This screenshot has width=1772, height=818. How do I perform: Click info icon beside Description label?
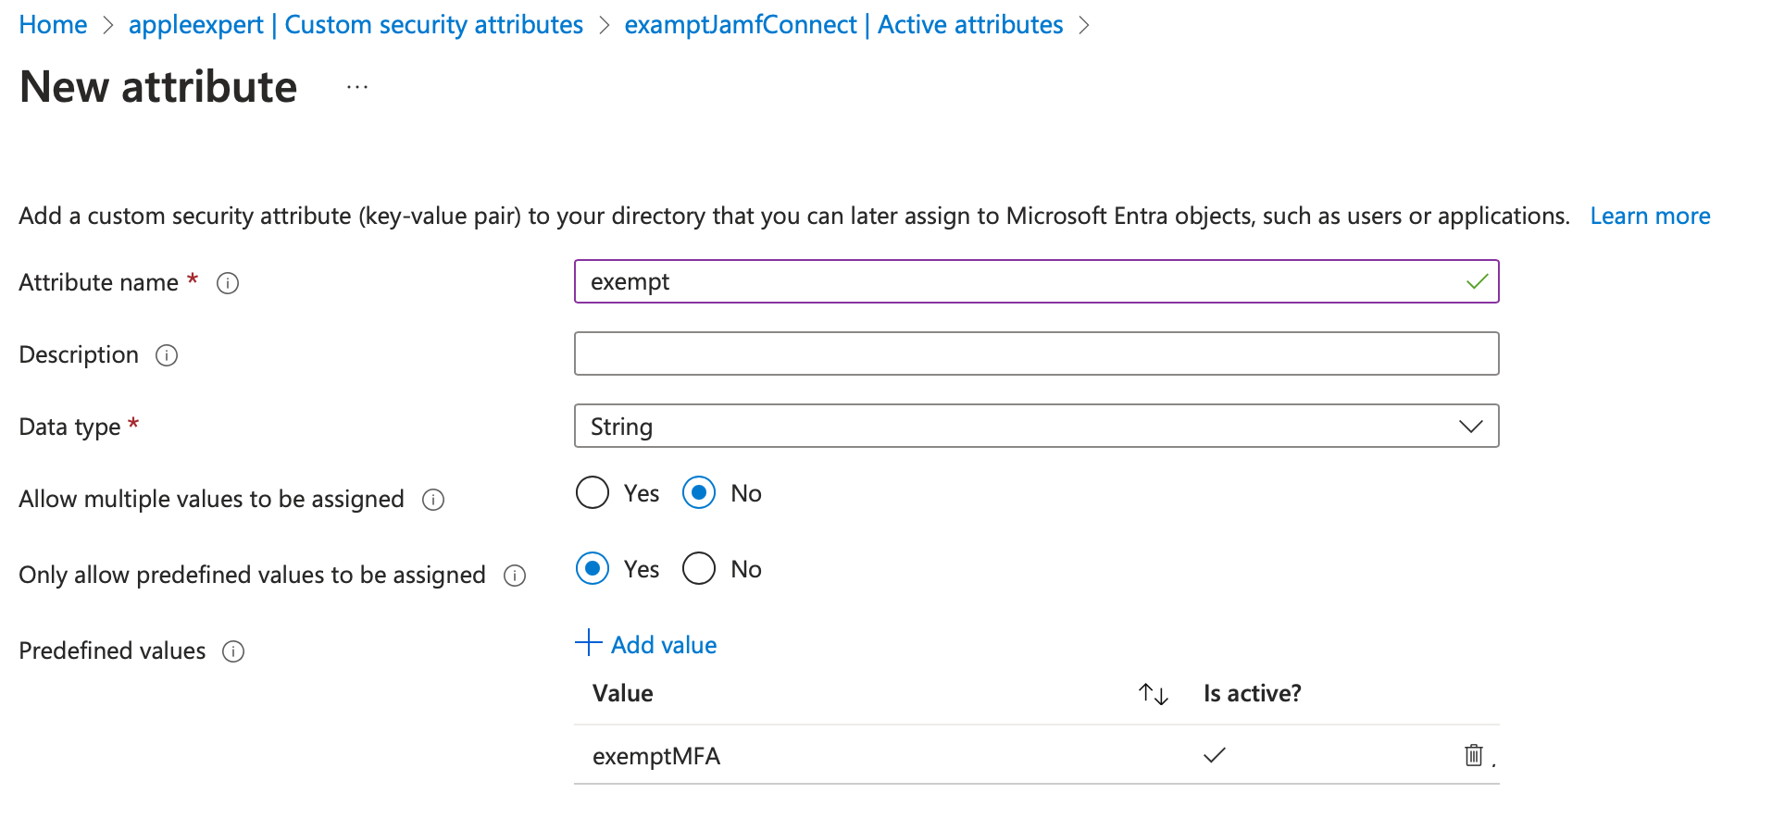167,355
